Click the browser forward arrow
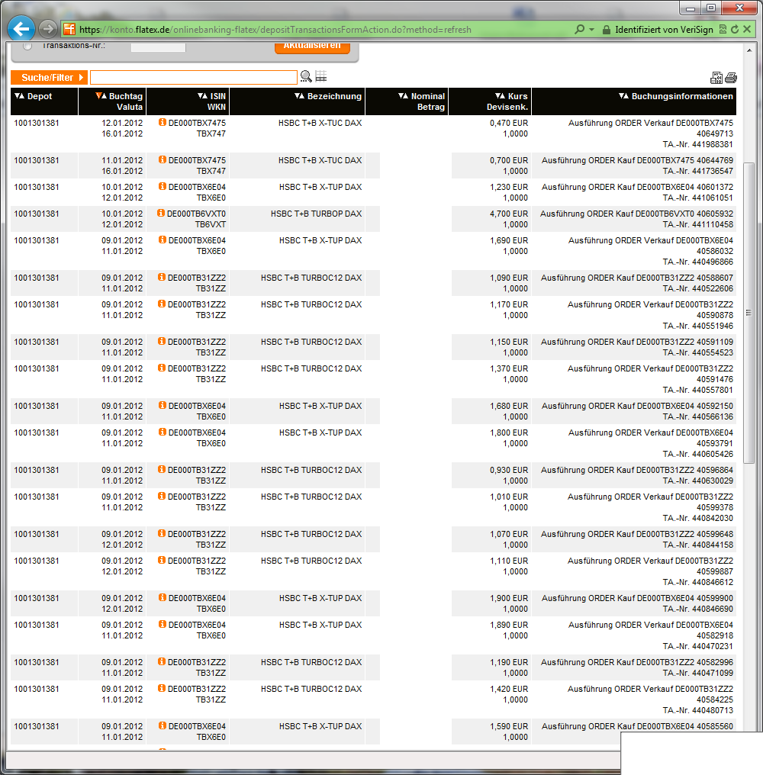This screenshot has width=763, height=775. click(48, 29)
